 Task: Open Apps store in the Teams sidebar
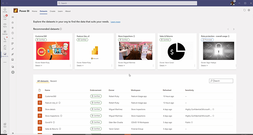pos(5,125)
